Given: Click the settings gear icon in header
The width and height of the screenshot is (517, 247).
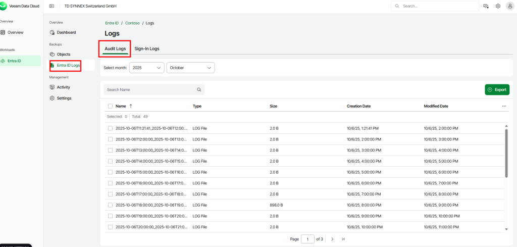Looking at the screenshot, I should tap(498, 6).
